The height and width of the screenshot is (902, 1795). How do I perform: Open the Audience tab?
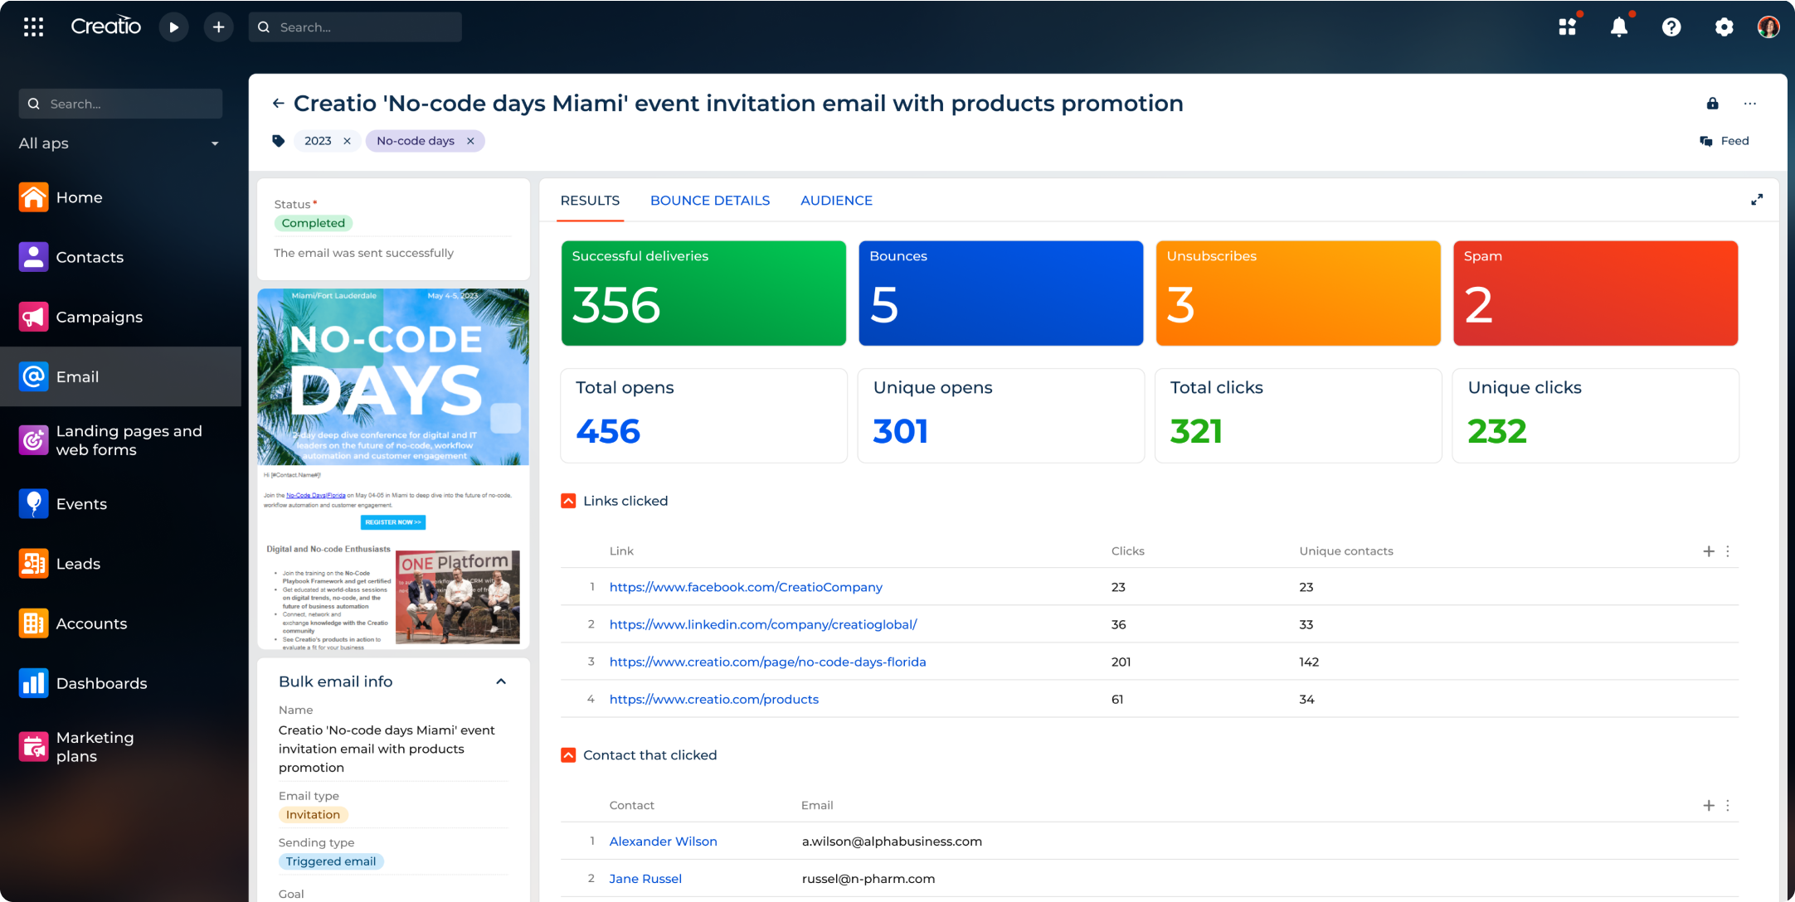(x=836, y=200)
